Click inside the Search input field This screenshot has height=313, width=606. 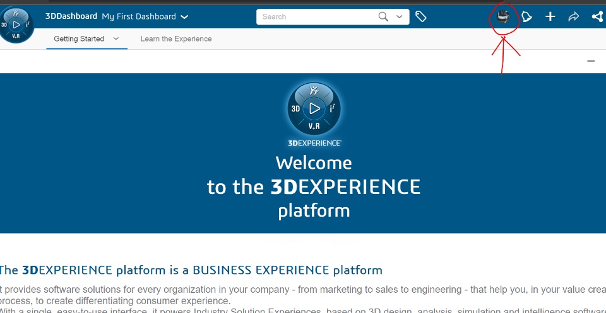coord(316,17)
